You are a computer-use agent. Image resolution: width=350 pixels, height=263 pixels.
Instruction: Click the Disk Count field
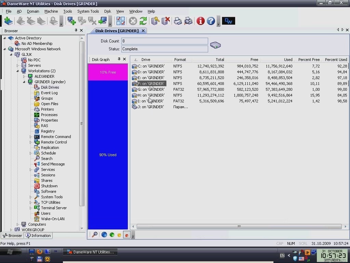(164, 41)
